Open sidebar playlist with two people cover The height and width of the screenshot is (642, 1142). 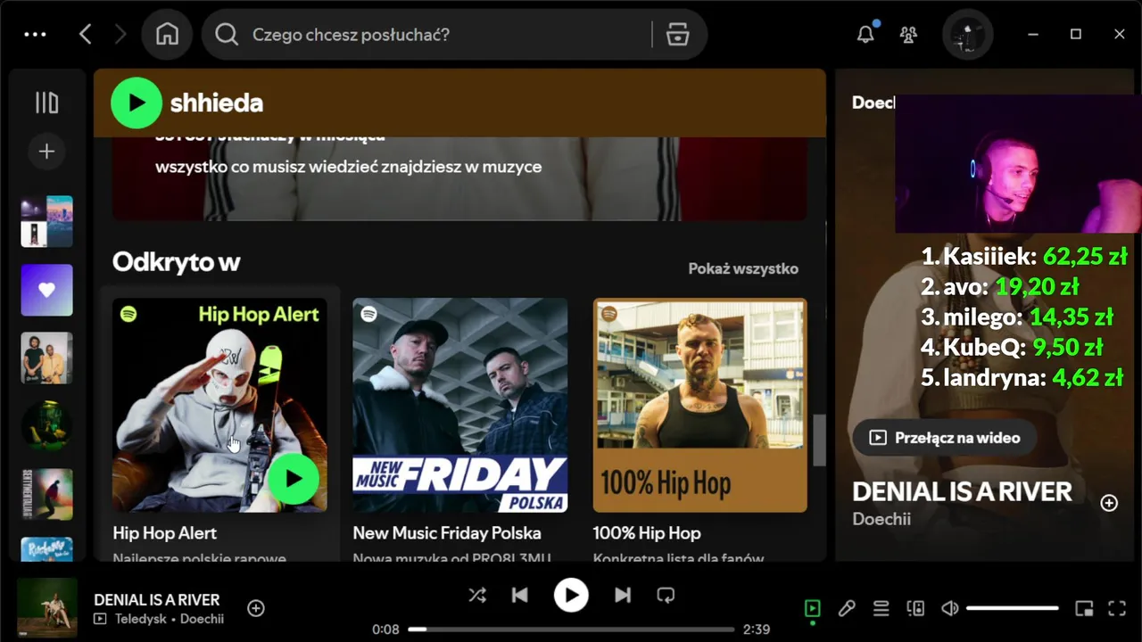tap(46, 358)
